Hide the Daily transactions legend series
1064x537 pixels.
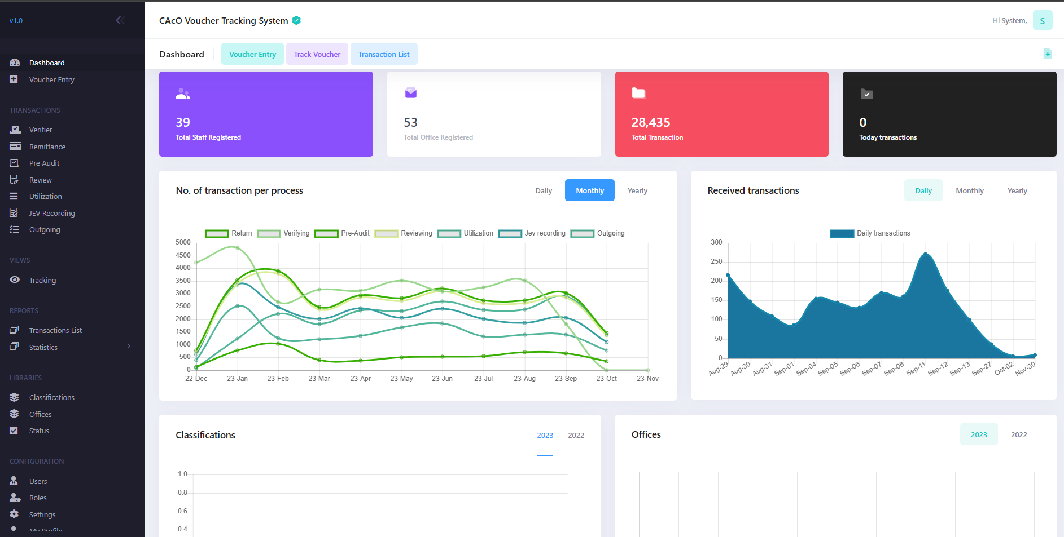pos(842,233)
